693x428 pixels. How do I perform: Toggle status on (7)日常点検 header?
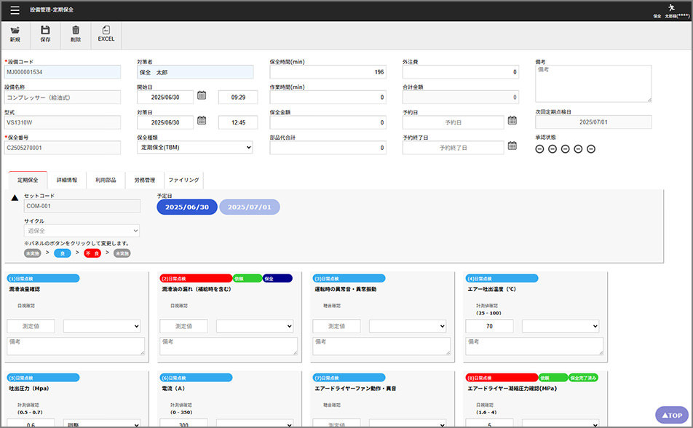(x=349, y=378)
